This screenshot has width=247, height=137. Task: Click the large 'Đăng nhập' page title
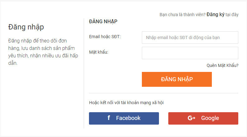pyautogui.click(x=26, y=27)
